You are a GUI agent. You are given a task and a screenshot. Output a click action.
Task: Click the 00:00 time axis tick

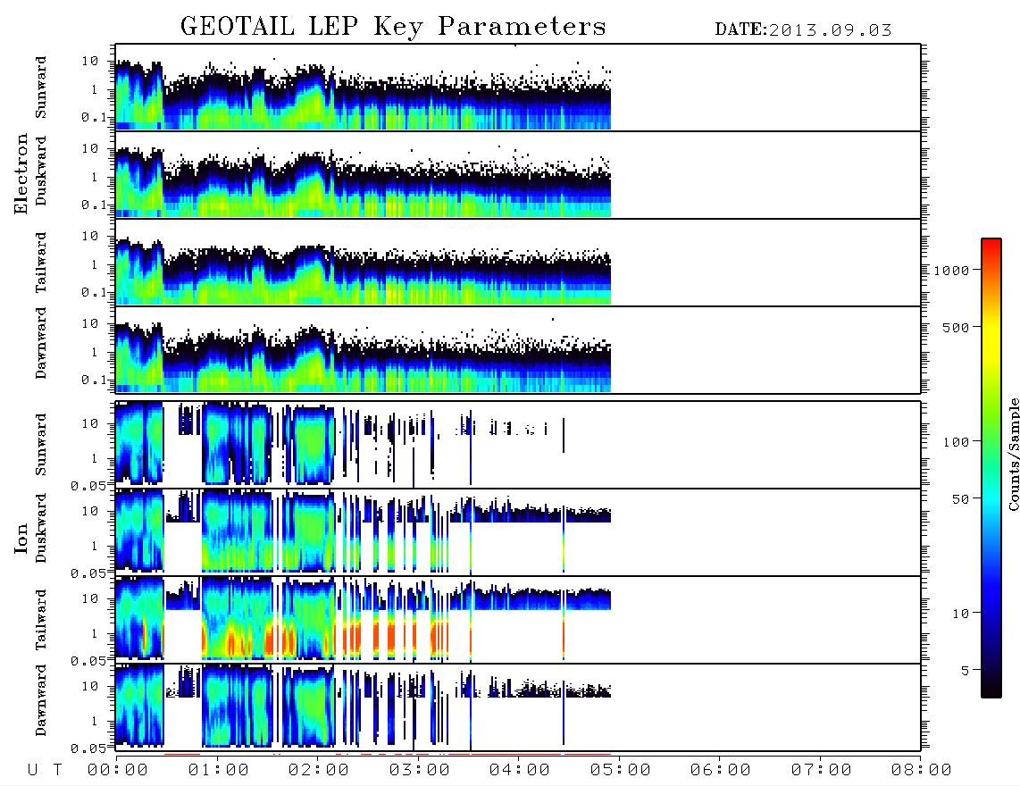118,770
